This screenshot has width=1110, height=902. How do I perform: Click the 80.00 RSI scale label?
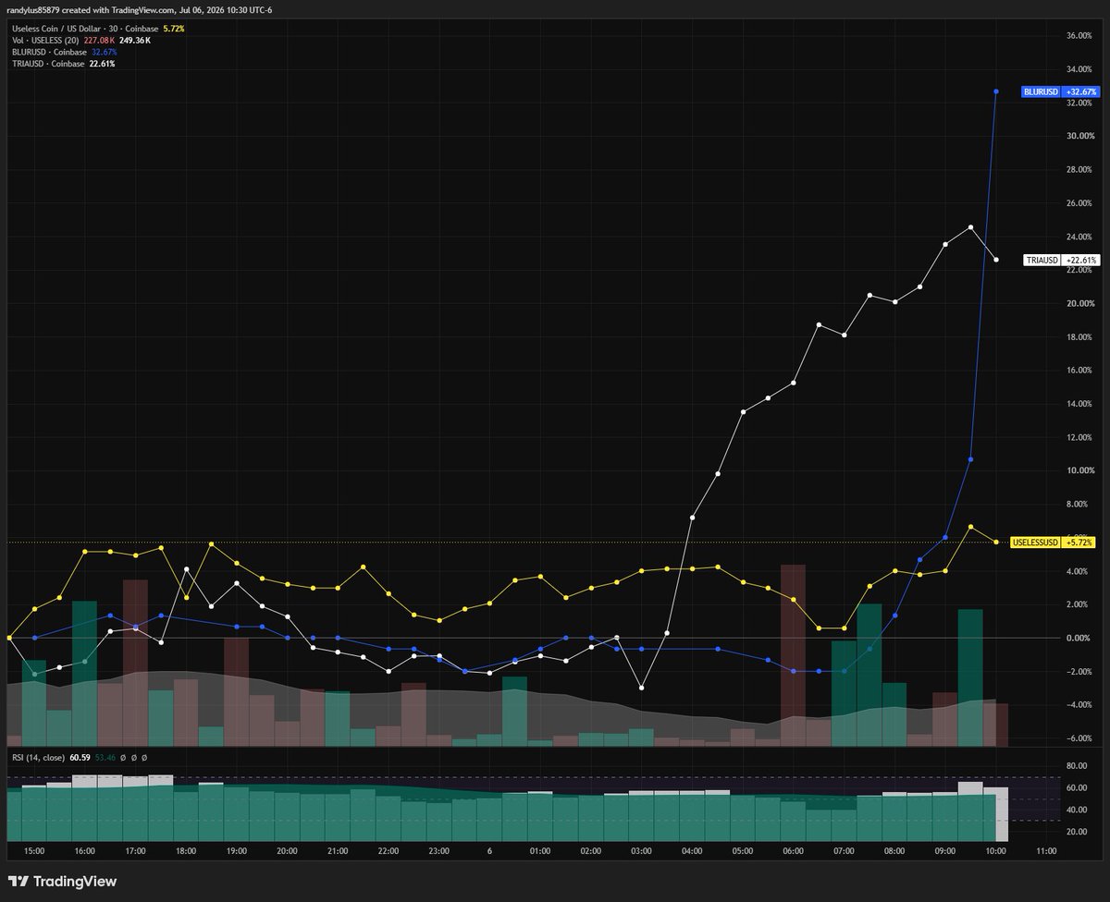click(1076, 766)
